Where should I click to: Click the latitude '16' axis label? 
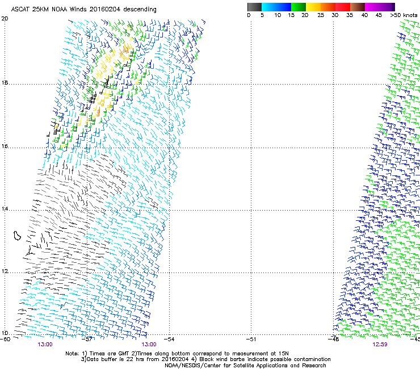tap(5, 146)
